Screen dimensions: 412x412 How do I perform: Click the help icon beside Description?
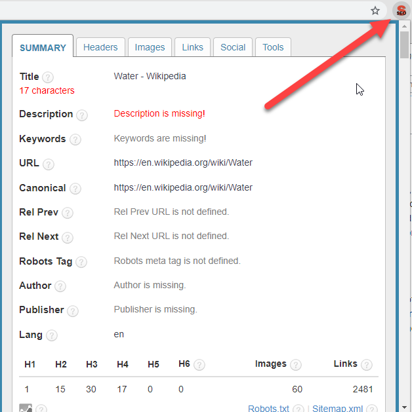(82, 115)
